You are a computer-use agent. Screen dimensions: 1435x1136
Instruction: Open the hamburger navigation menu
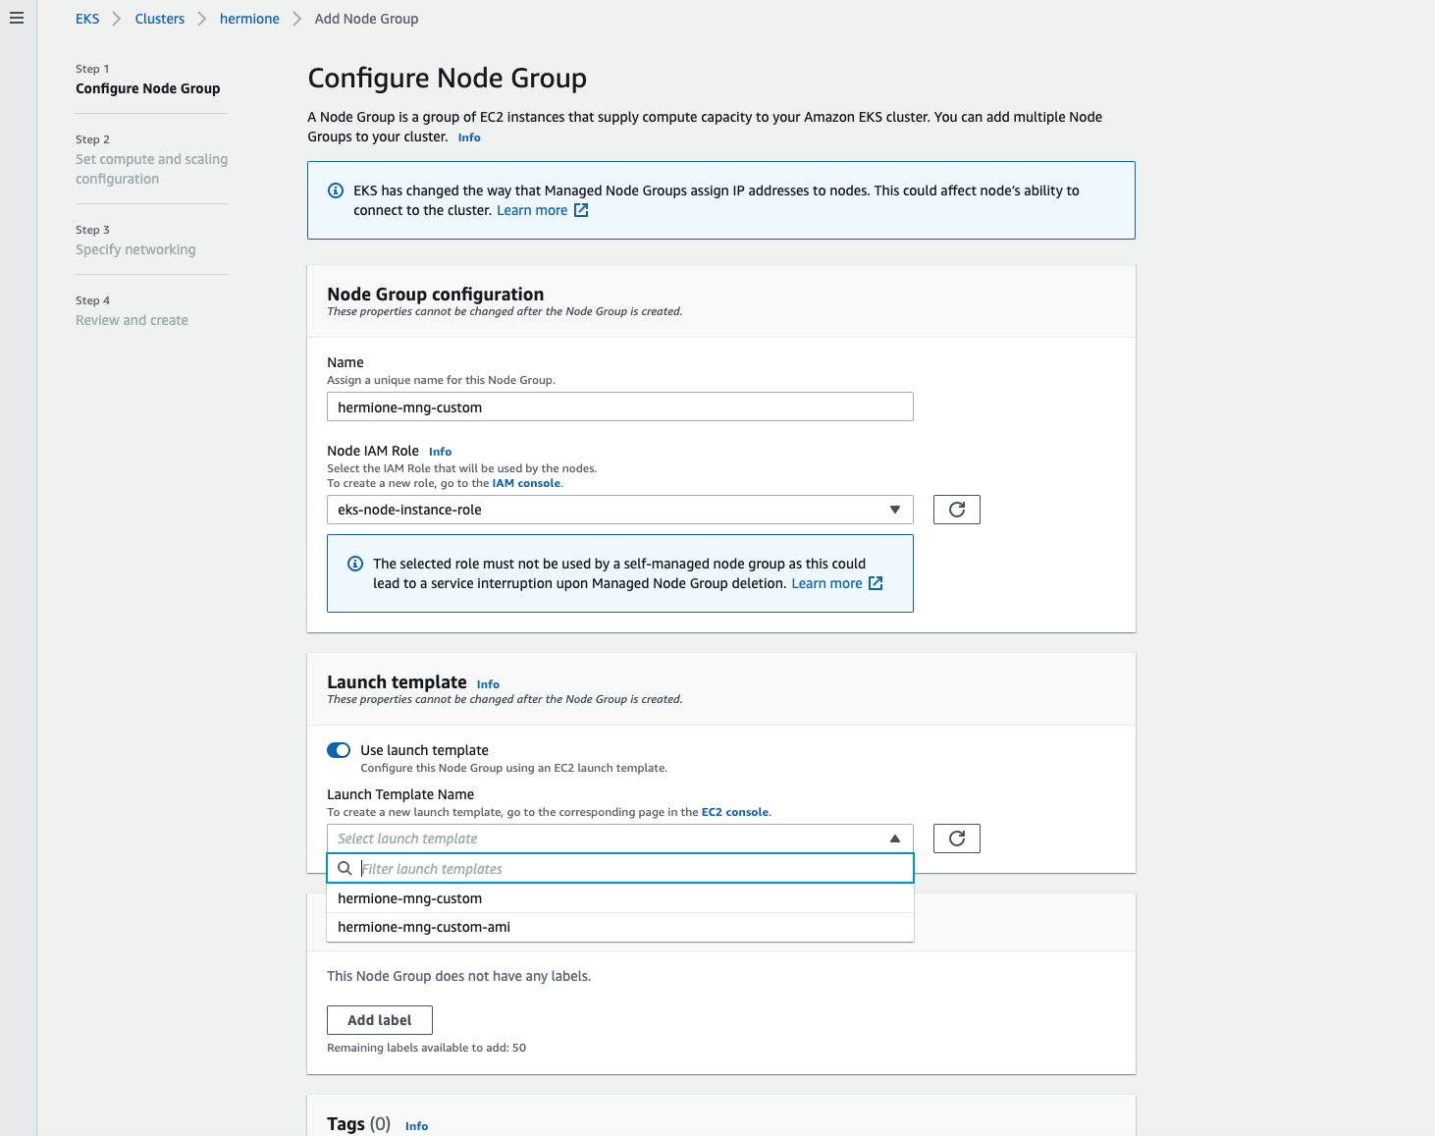point(17,18)
